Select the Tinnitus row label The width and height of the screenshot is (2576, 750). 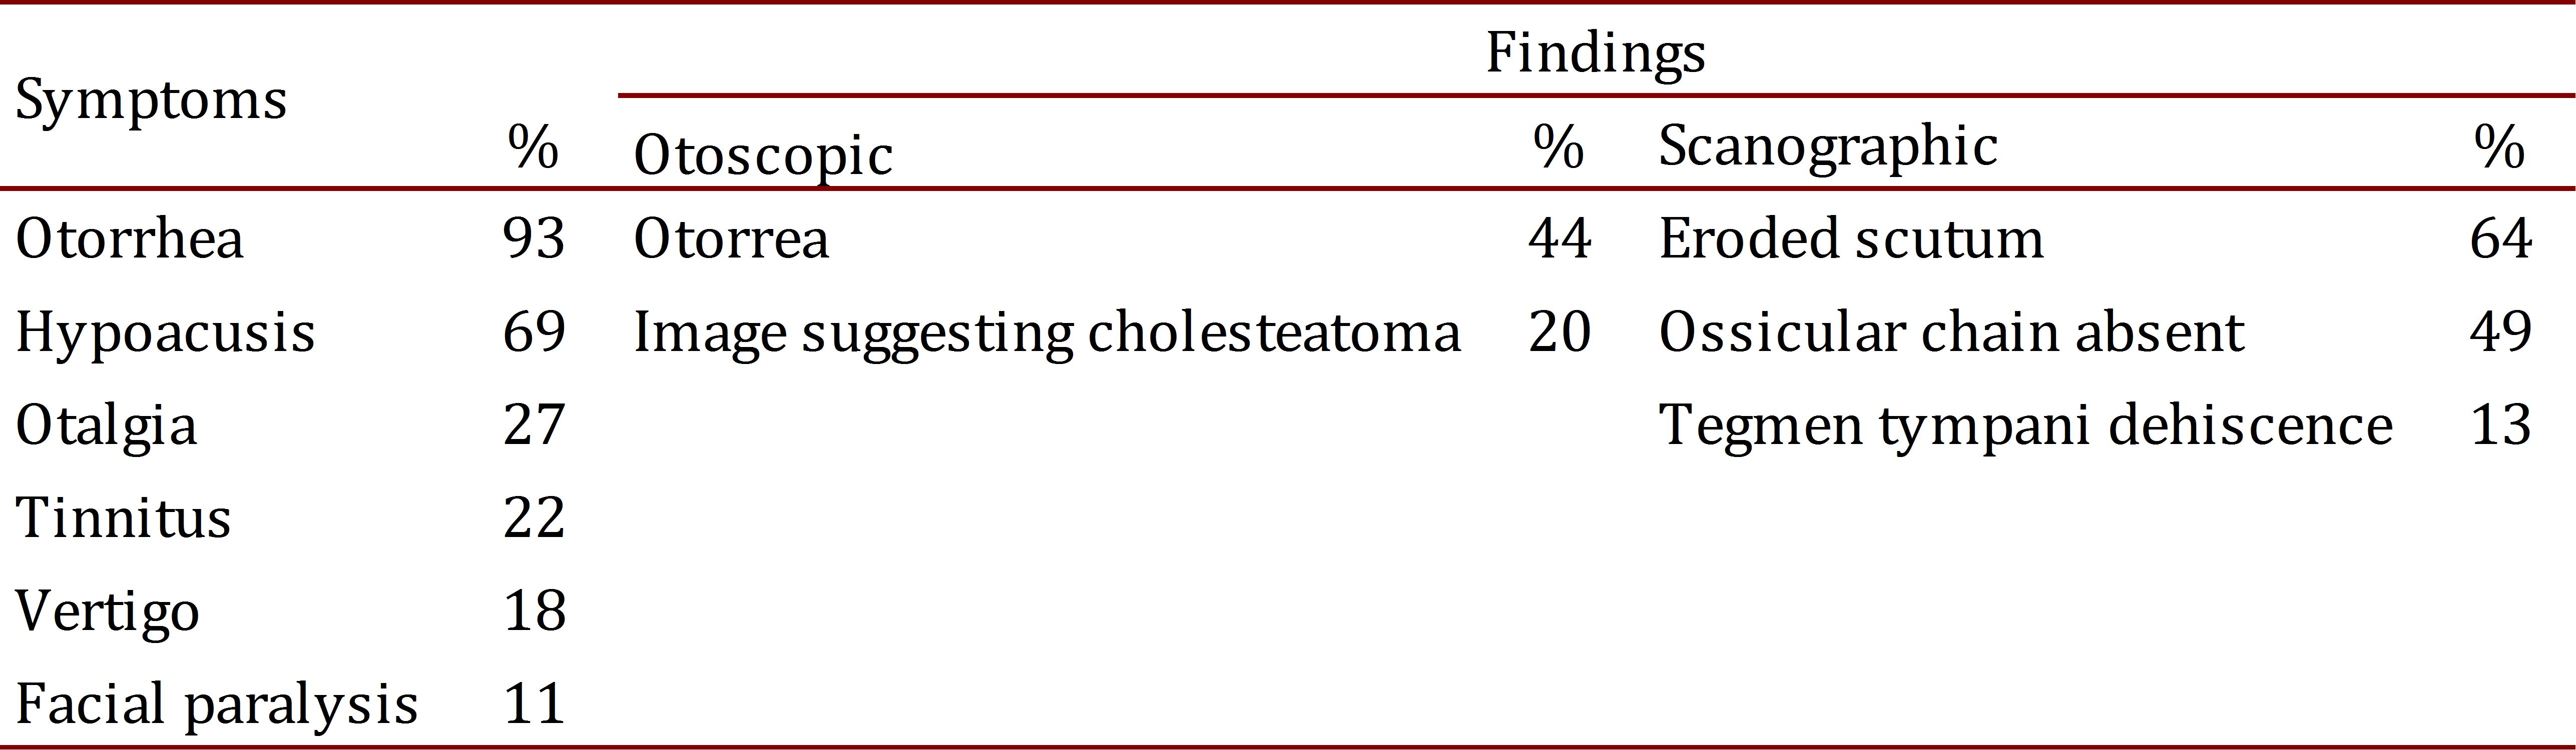123,518
